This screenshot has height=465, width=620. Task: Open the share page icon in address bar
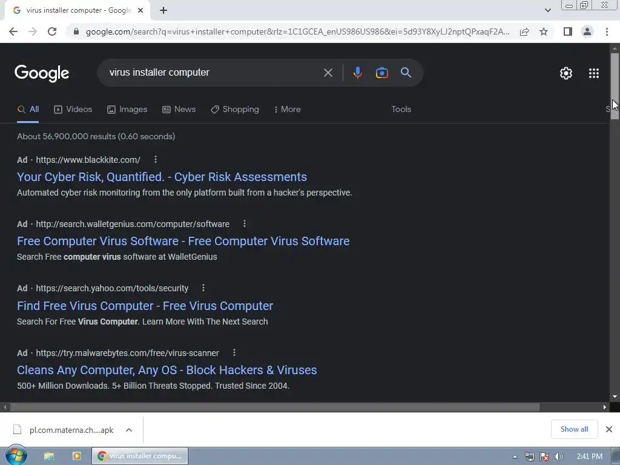coord(524,31)
